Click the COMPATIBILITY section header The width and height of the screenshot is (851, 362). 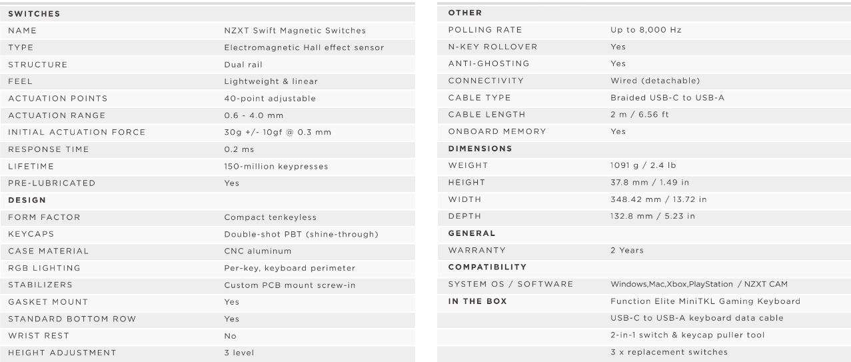[487, 267]
